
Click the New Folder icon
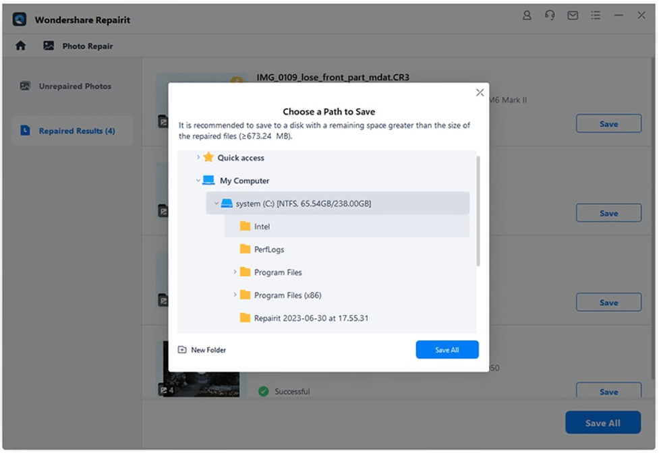point(182,350)
